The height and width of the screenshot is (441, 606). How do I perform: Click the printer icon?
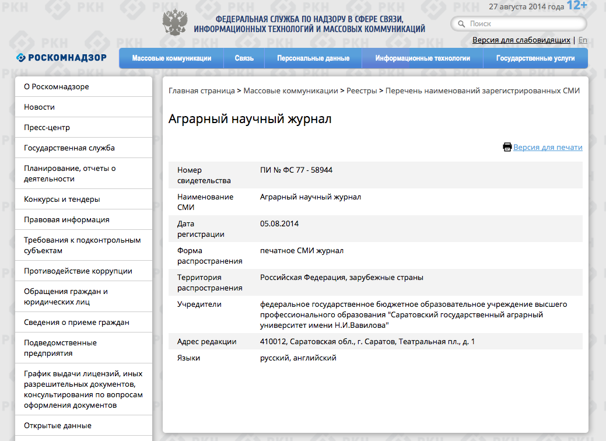coord(507,147)
